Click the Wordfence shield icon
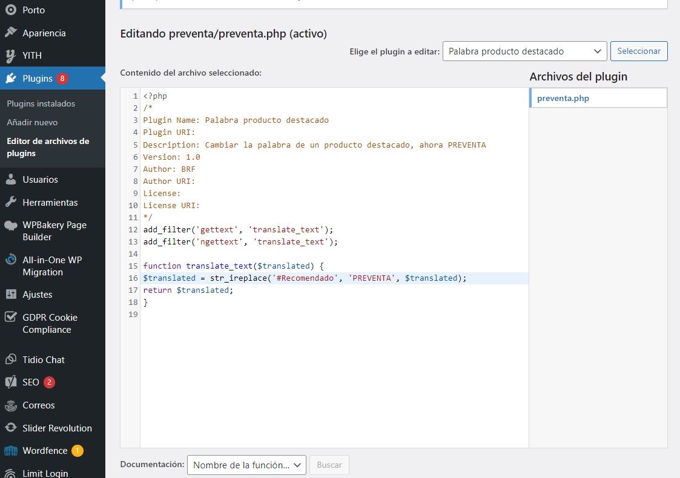The width and height of the screenshot is (680, 478). [x=11, y=451]
